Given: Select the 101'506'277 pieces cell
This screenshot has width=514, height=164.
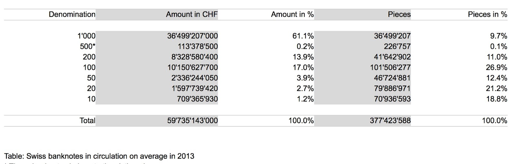Looking at the screenshot, I should tap(390, 68).
